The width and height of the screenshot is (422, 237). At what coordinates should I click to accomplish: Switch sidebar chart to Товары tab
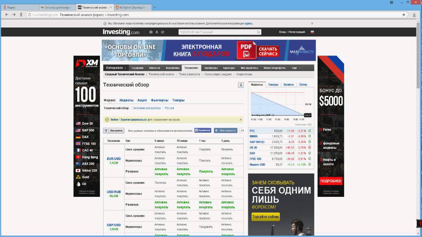coord(273,85)
